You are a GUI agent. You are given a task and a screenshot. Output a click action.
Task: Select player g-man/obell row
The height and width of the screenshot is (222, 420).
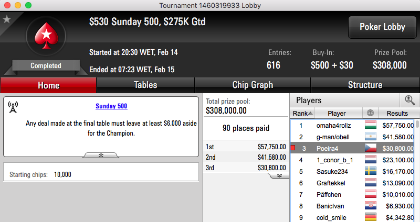[x=352, y=137]
